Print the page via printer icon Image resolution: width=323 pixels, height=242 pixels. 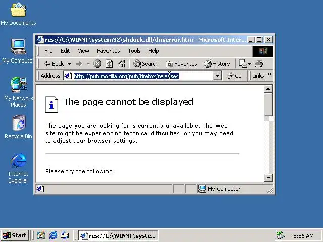(x=259, y=64)
